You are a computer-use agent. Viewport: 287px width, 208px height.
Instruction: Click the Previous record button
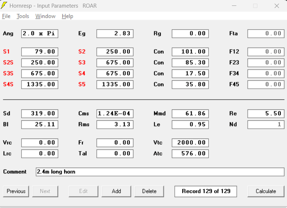16,191
